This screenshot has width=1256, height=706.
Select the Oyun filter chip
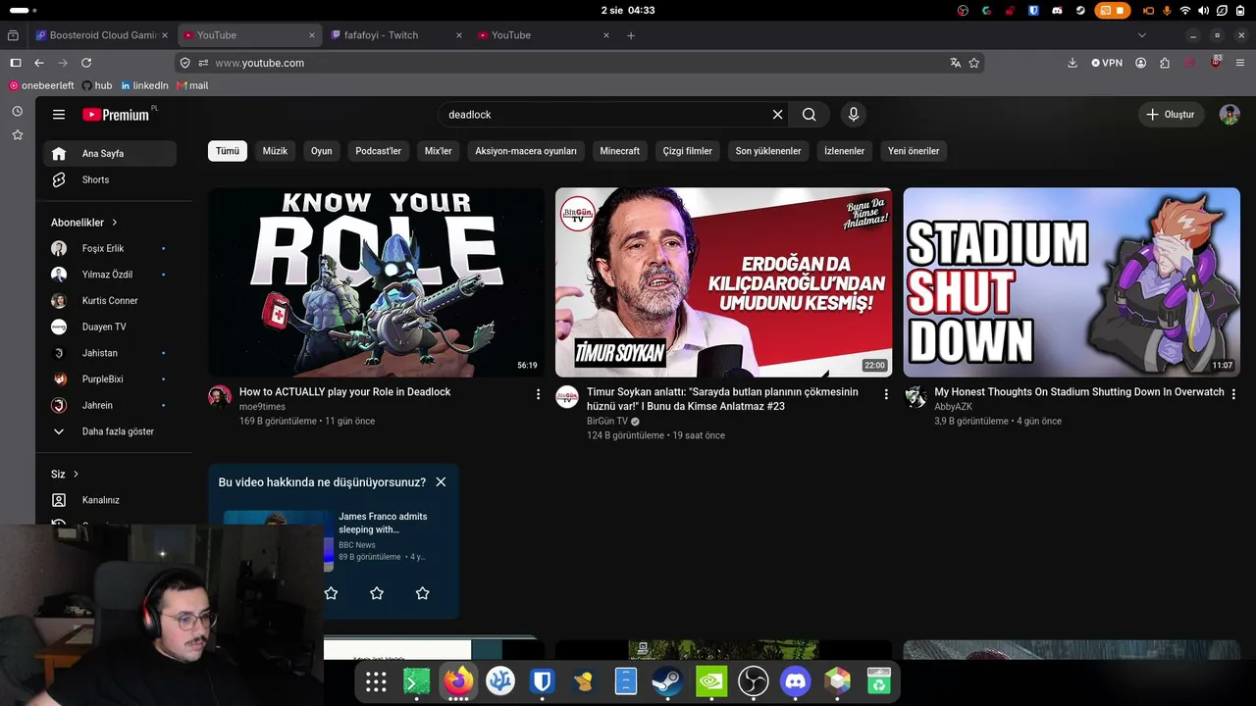pyautogui.click(x=322, y=151)
